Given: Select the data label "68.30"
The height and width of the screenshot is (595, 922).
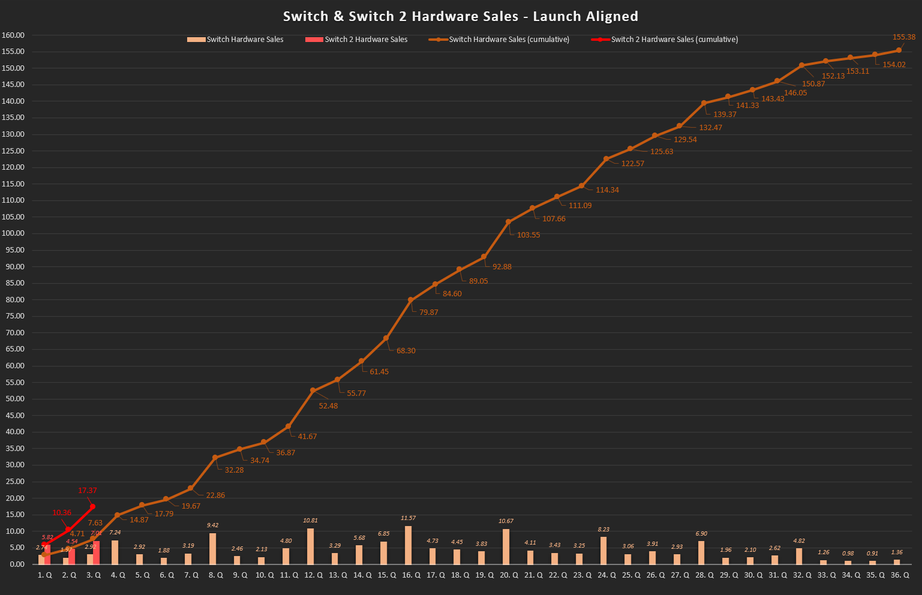Looking at the screenshot, I should (x=406, y=351).
